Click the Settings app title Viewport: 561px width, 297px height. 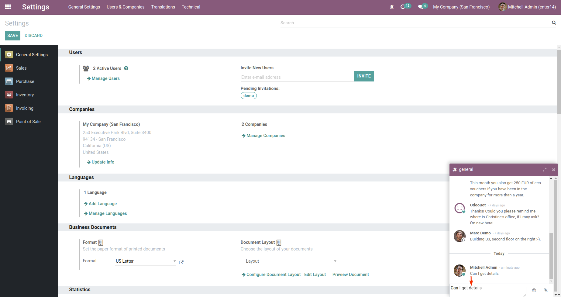point(36,7)
